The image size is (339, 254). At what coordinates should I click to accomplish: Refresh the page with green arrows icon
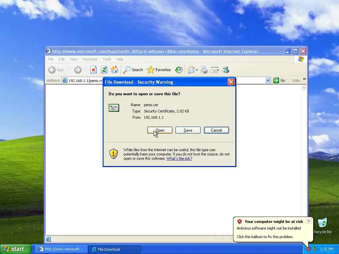104,70
